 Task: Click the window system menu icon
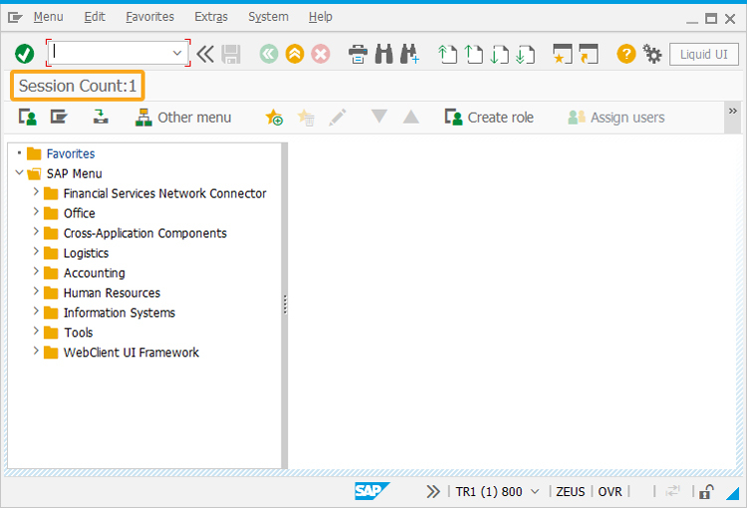tap(15, 18)
